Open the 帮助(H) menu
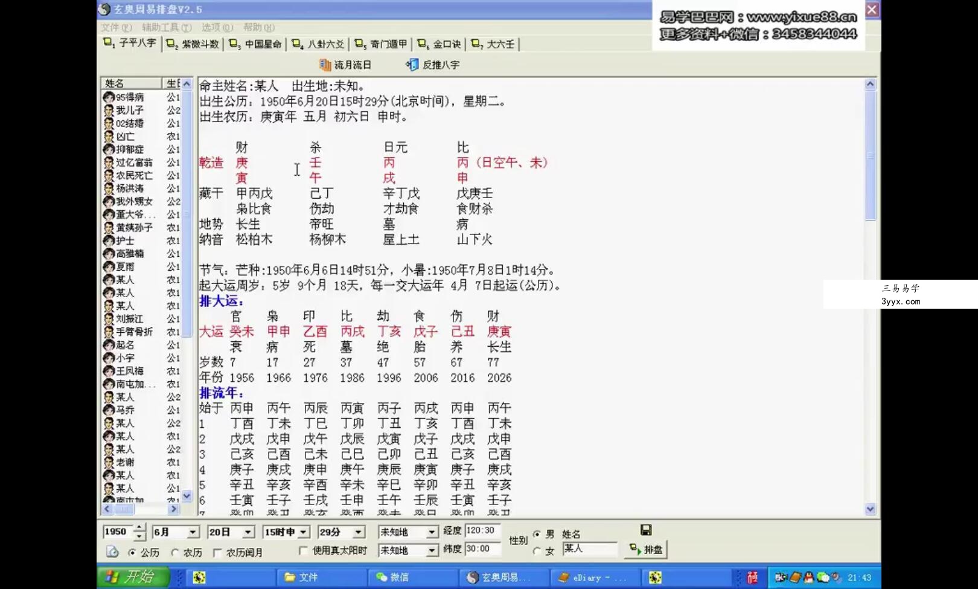This screenshot has height=589, width=978. (x=259, y=27)
